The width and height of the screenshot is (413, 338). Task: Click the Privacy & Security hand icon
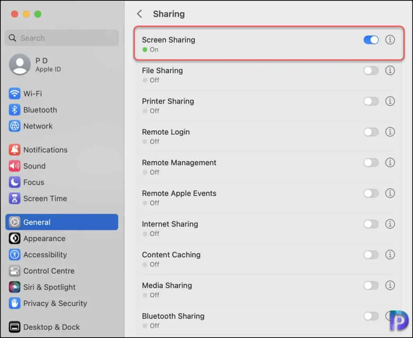point(15,303)
